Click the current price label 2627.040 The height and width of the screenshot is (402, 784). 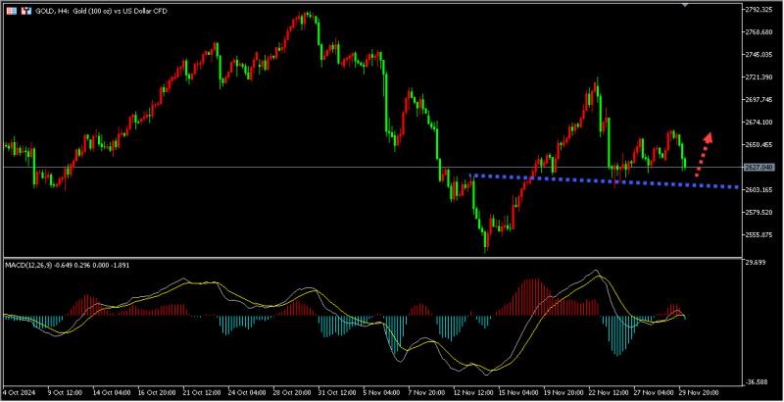tap(760, 167)
